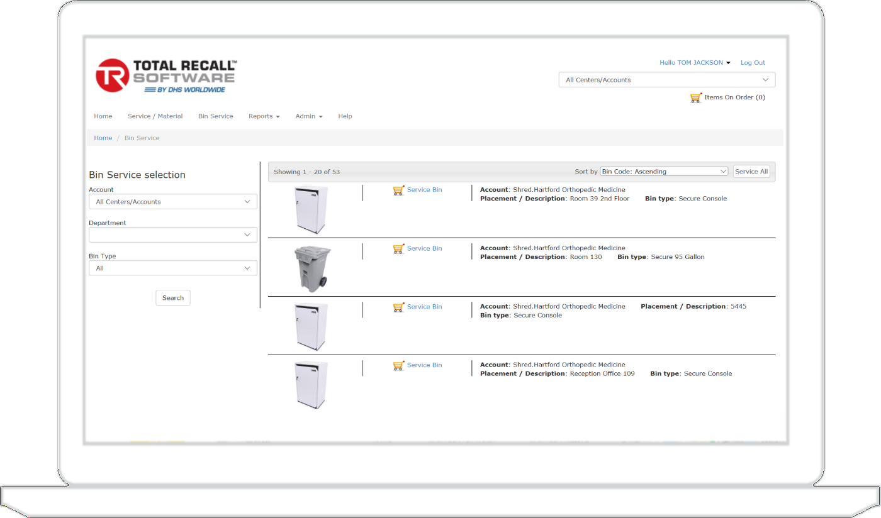Click cart icon for Reception Office 109 bin
This screenshot has height=518, width=881.
tap(398, 365)
